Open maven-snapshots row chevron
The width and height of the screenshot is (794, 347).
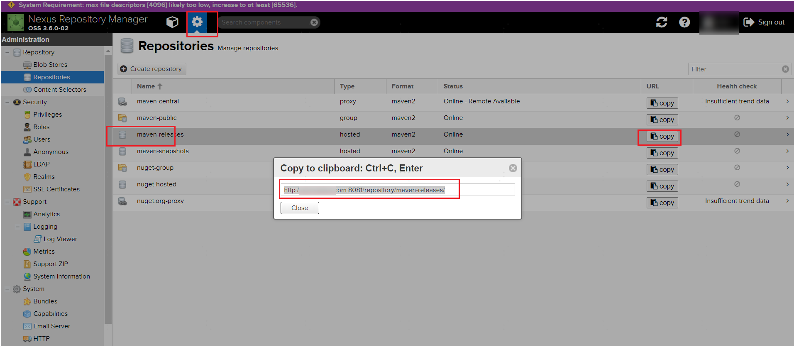(x=787, y=151)
